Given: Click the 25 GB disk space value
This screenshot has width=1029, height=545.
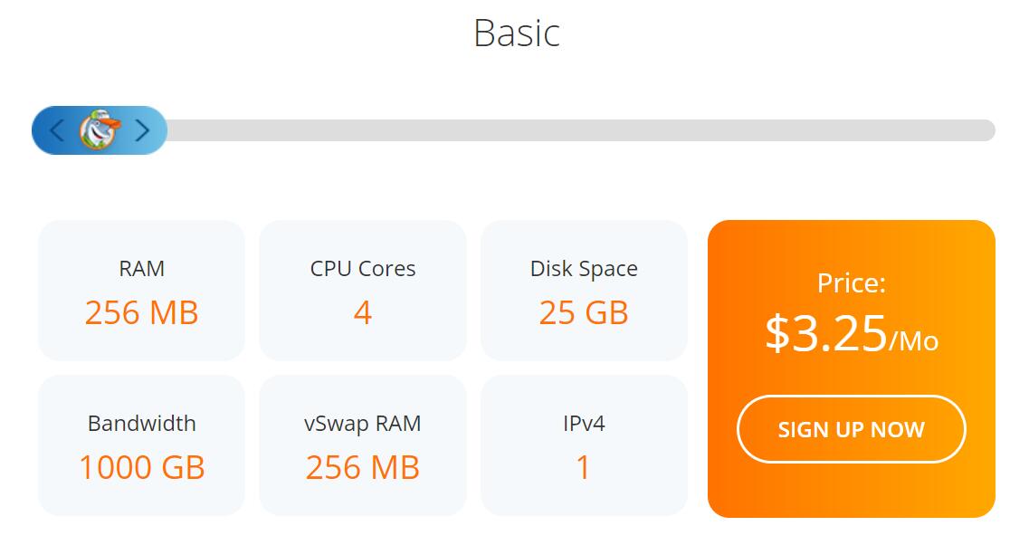Looking at the screenshot, I should pos(584,312).
